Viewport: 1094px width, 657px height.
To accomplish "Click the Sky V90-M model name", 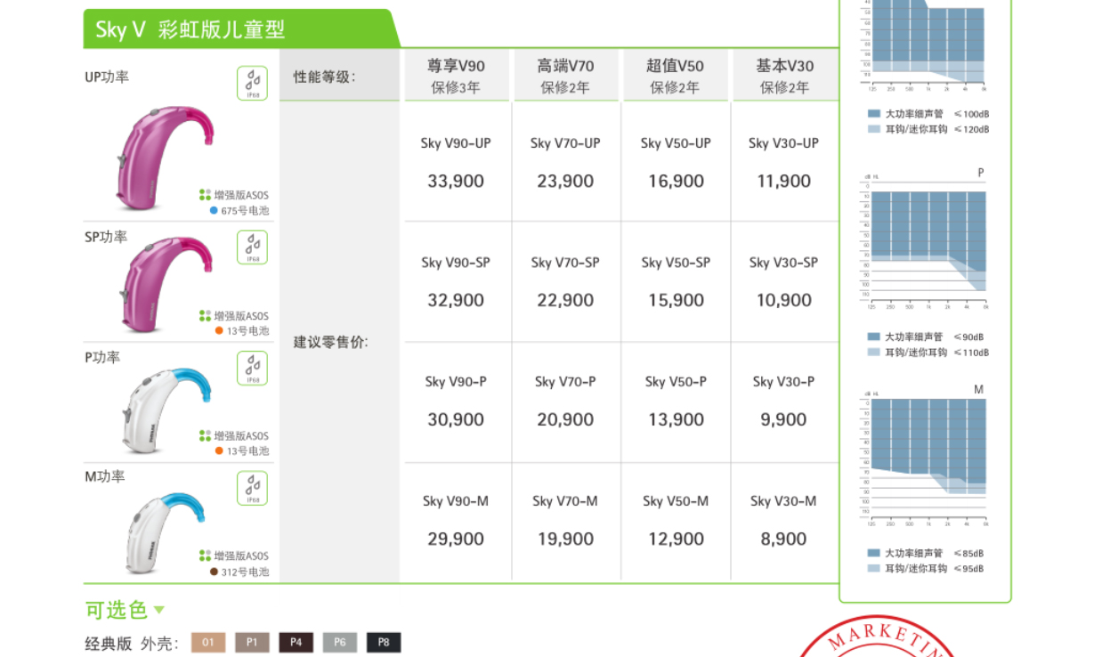I will (x=456, y=502).
